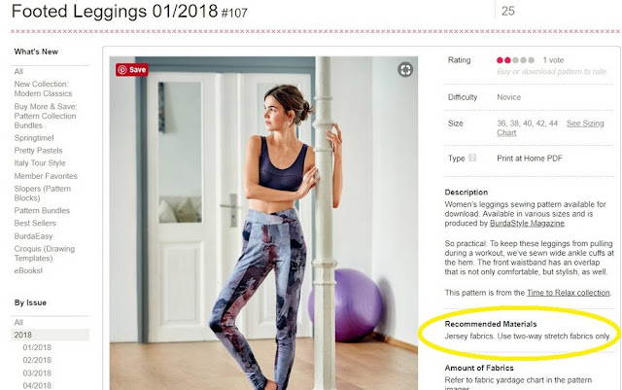Screen dimensions: 622x390
Task: Open See Sizing Chart link
Action: tap(551, 127)
